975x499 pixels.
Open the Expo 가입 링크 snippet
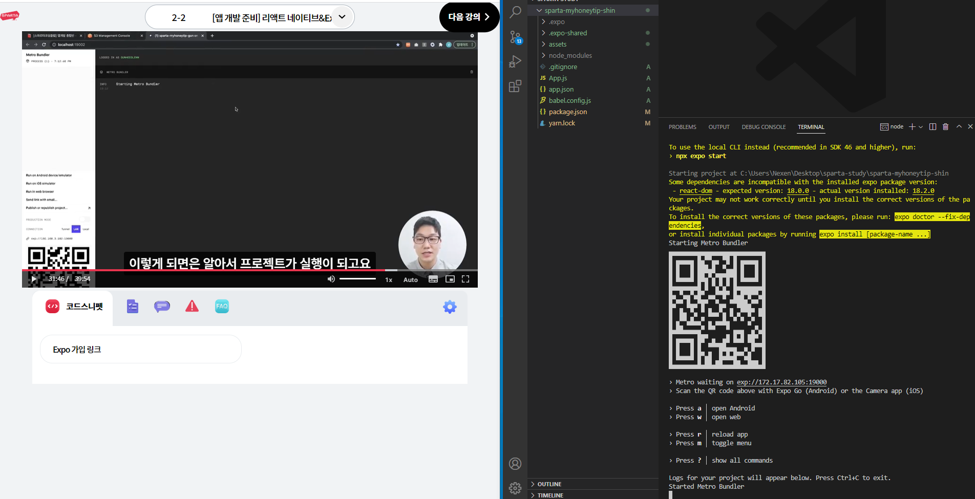point(141,349)
